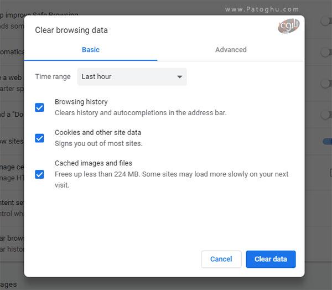The image size is (332, 290).
Task: Click Cookies and other site data label
Action: pyautogui.click(x=98, y=133)
